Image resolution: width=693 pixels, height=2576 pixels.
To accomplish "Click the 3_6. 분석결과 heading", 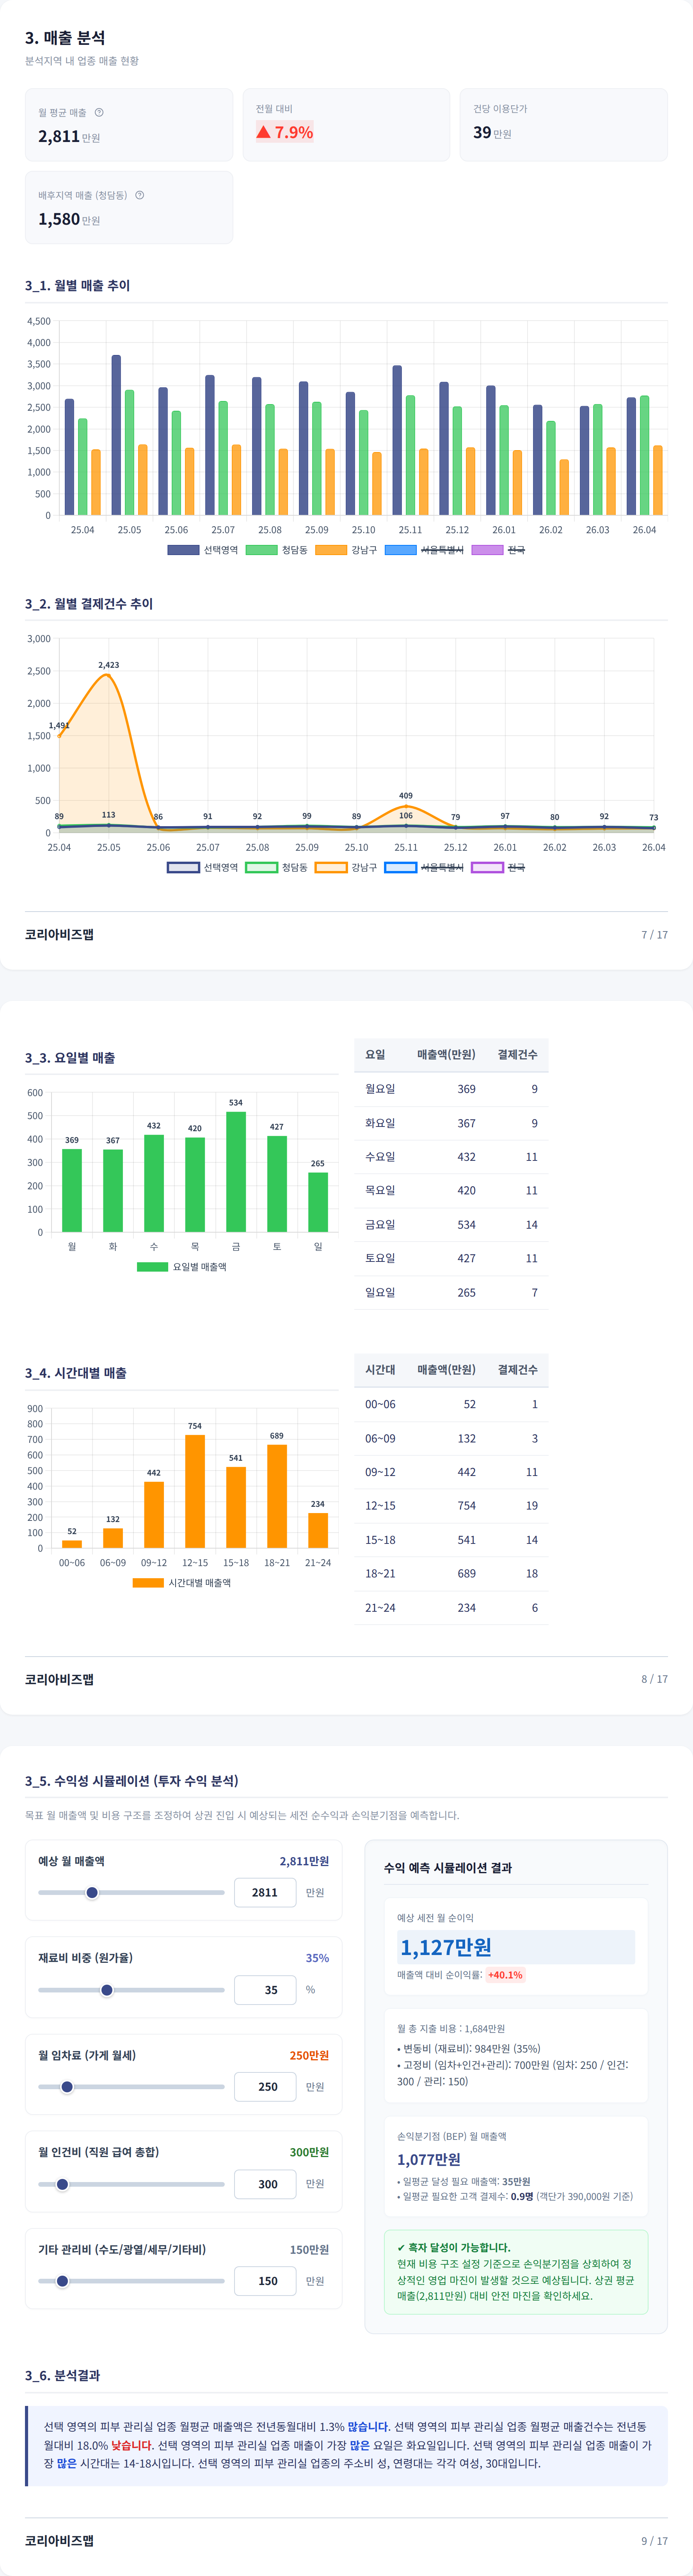I will [62, 2375].
